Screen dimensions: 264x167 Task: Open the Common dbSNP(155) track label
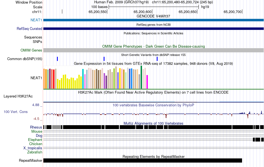pos(25,59)
